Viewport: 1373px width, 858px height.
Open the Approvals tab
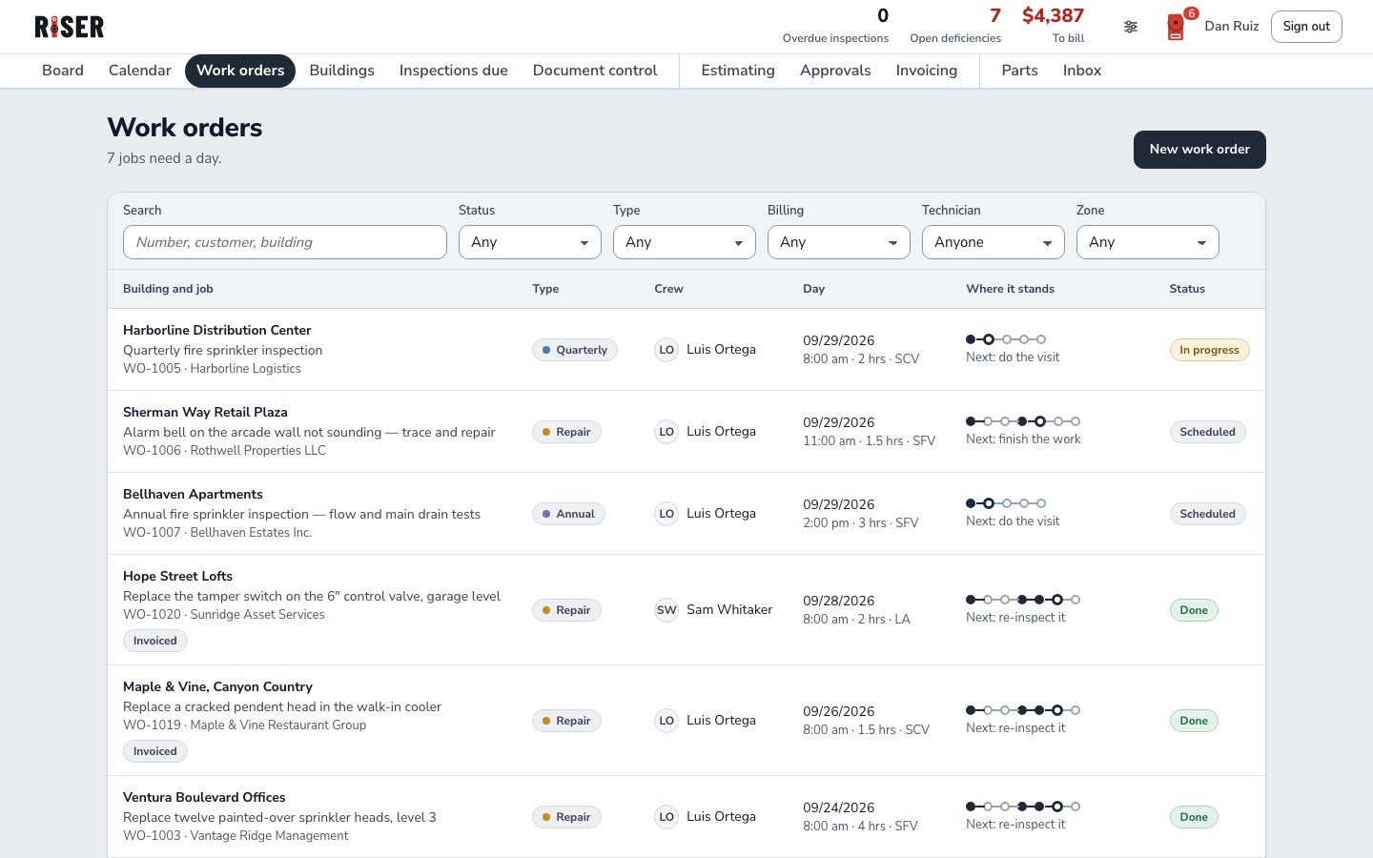pos(835,71)
